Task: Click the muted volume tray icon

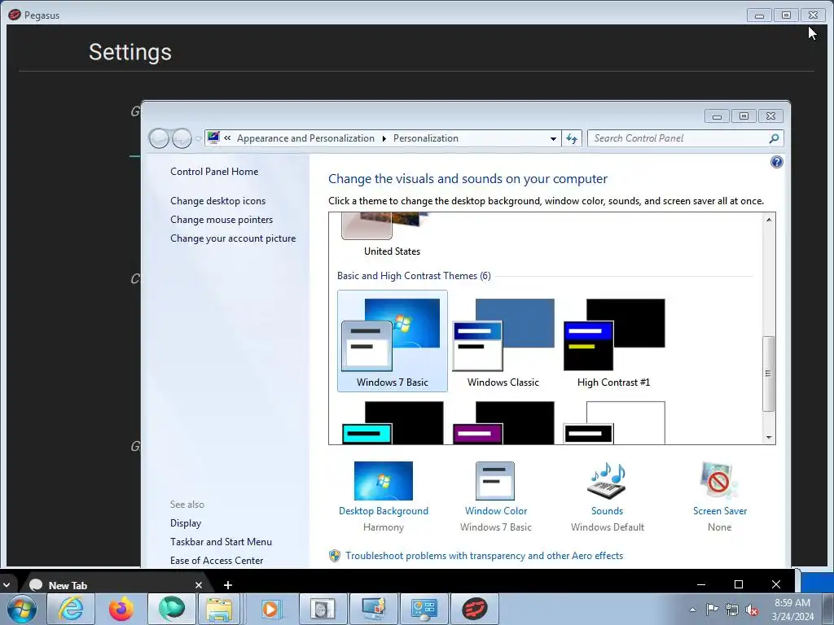Action: [x=752, y=610]
